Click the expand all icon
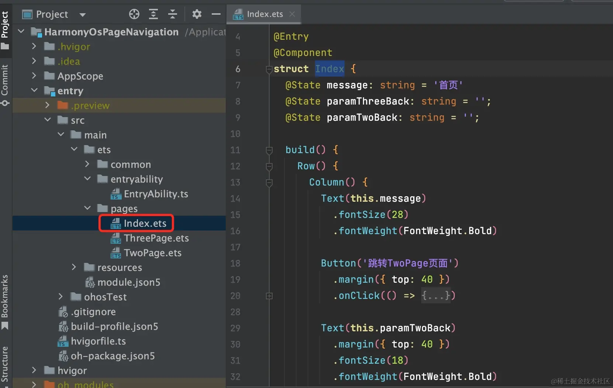 [153, 14]
